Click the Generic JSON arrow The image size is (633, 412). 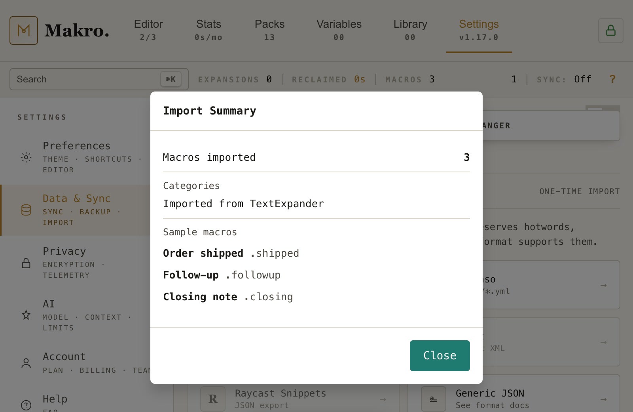604,399
